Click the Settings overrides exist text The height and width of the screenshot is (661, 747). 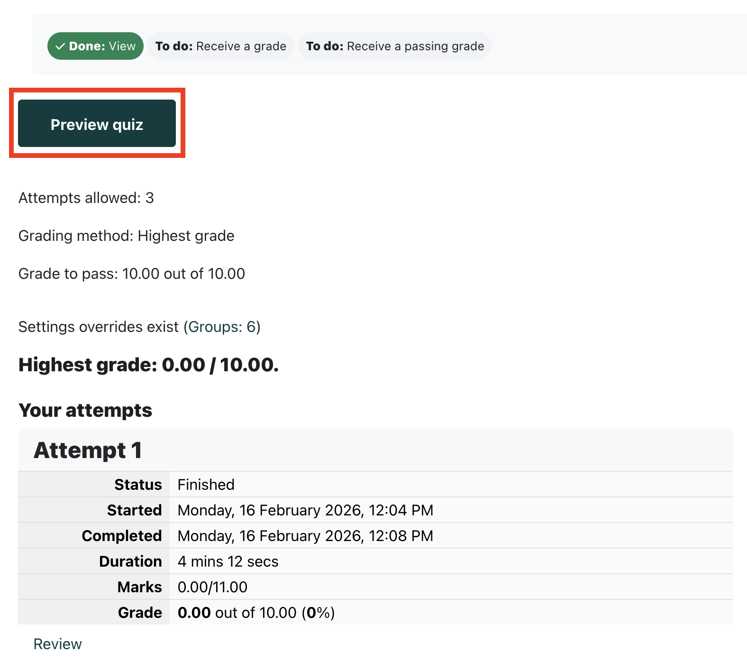coord(99,327)
